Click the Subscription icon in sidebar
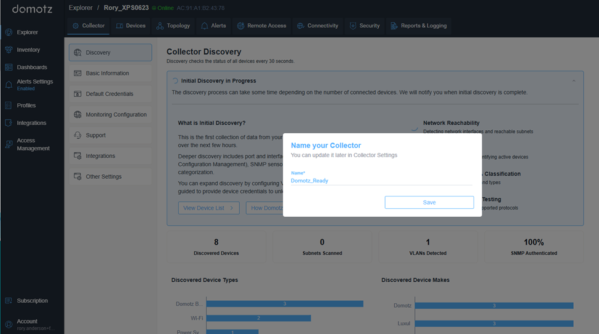This screenshot has width=599, height=334. pyautogui.click(x=9, y=300)
